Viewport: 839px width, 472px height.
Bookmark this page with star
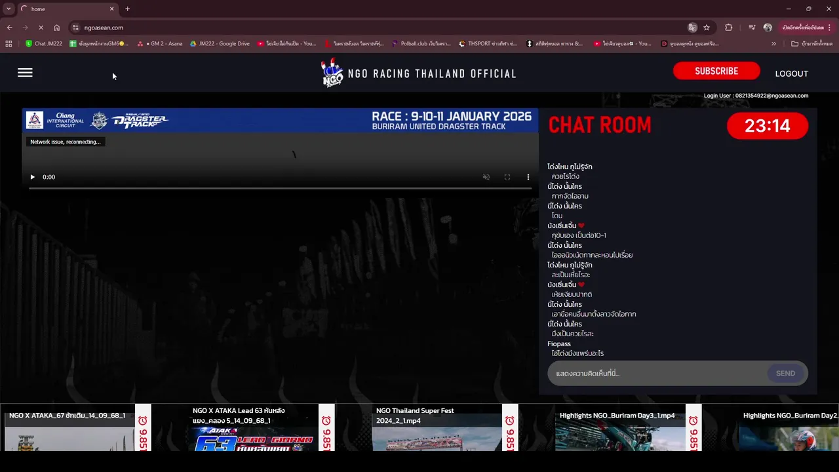[x=707, y=28]
